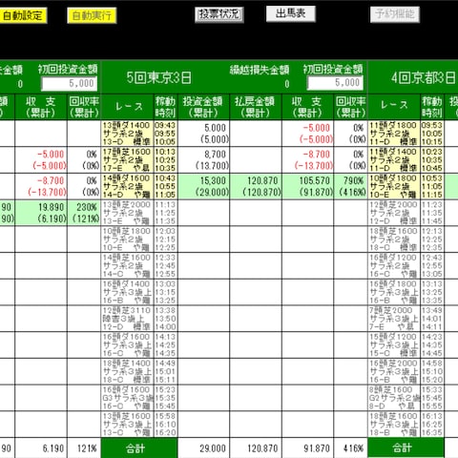Select the 4回京都3日 header
The width and height of the screenshot is (458, 458).
point(423,77)
